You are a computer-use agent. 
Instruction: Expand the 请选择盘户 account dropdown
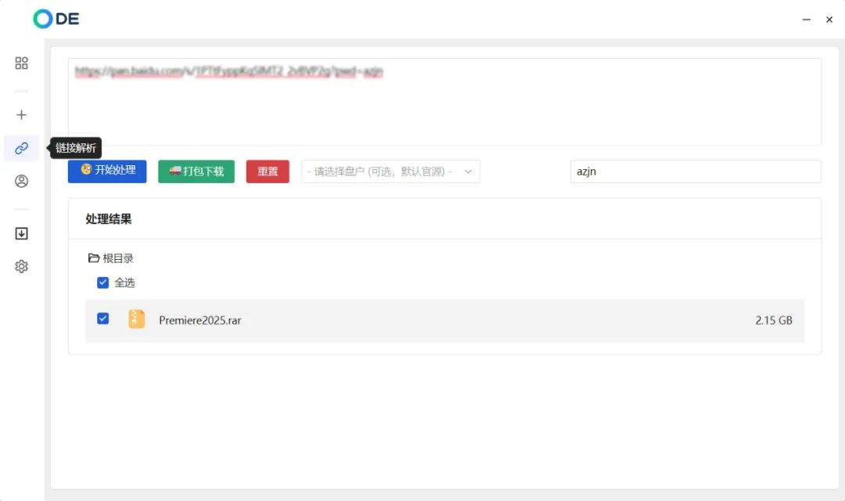(x=390, y=171)
